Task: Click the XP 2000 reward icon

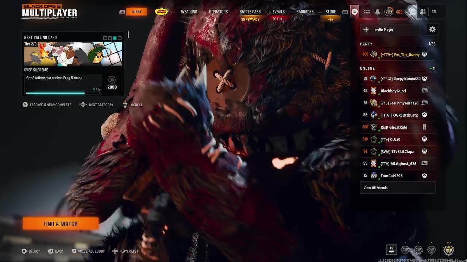Action: (x=112, y=80)
